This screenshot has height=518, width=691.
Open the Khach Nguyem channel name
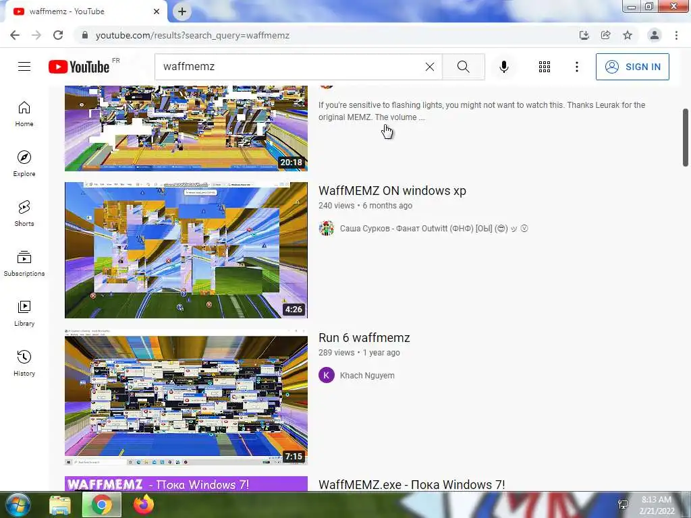[x=367, y=376]
